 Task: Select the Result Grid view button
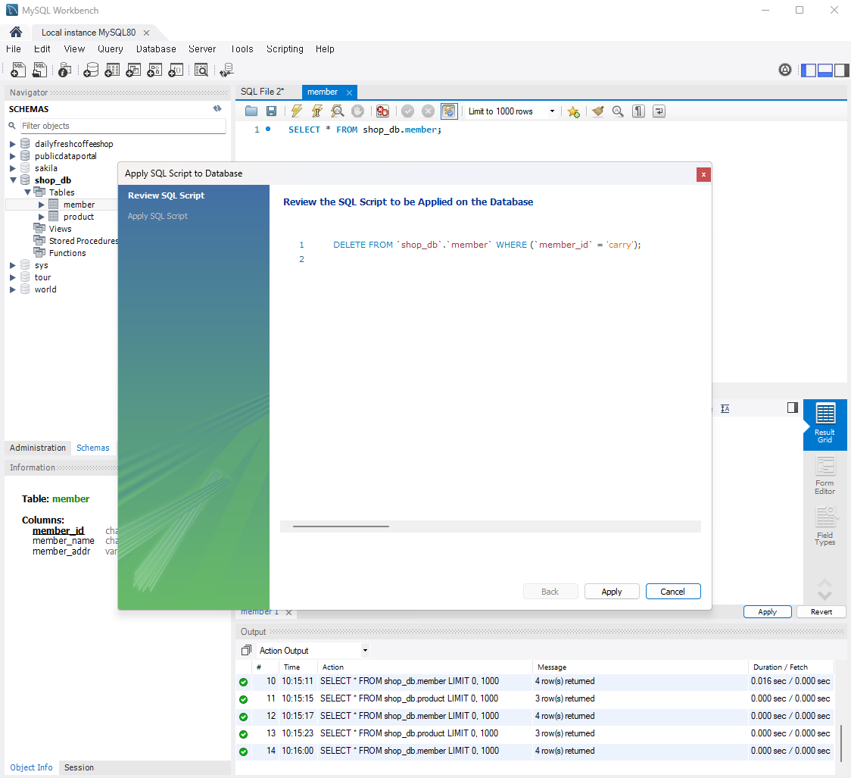(825, 424)
